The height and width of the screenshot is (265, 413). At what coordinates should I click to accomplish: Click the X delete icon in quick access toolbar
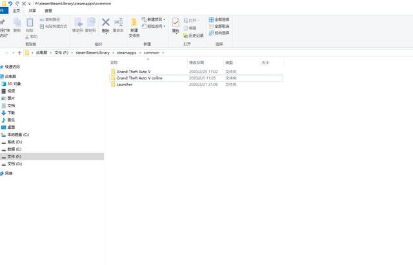click(x=24, y=4)
